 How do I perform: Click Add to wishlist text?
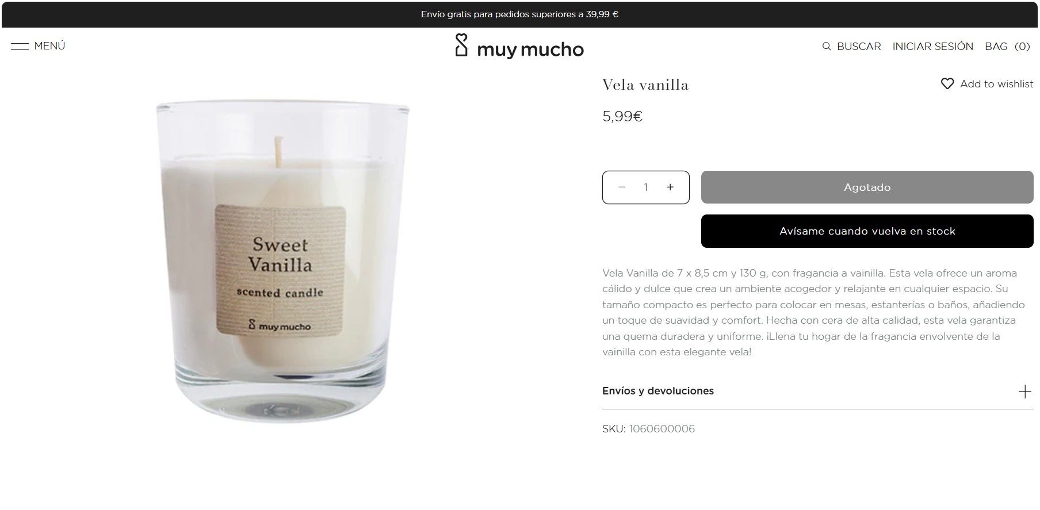[996, 84]
